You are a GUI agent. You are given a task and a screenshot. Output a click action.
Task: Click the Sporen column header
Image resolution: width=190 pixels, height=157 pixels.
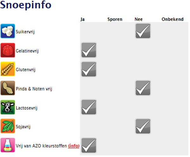115,19
